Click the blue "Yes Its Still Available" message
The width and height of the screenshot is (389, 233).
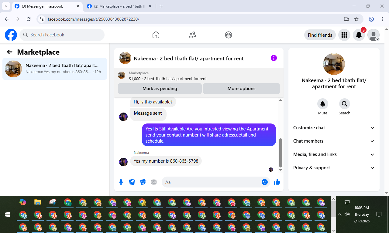coord(209,135)
